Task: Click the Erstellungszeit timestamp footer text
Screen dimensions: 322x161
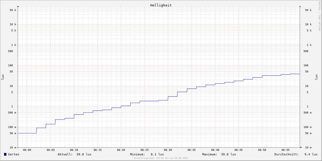Action: (x=161, y=158)
